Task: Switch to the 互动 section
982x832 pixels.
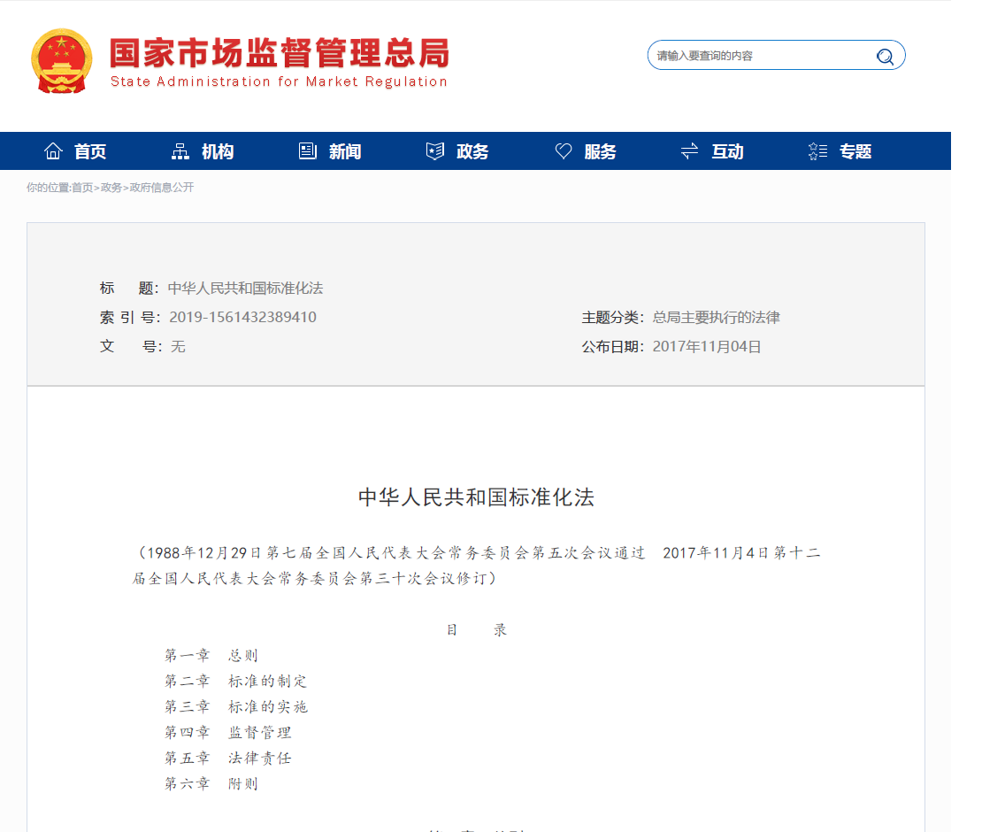Action: pos(728,150)
